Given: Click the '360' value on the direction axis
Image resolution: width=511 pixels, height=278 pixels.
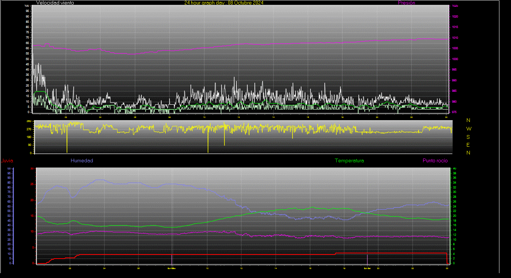Looking at the screenshot, I should pos(29,121).
